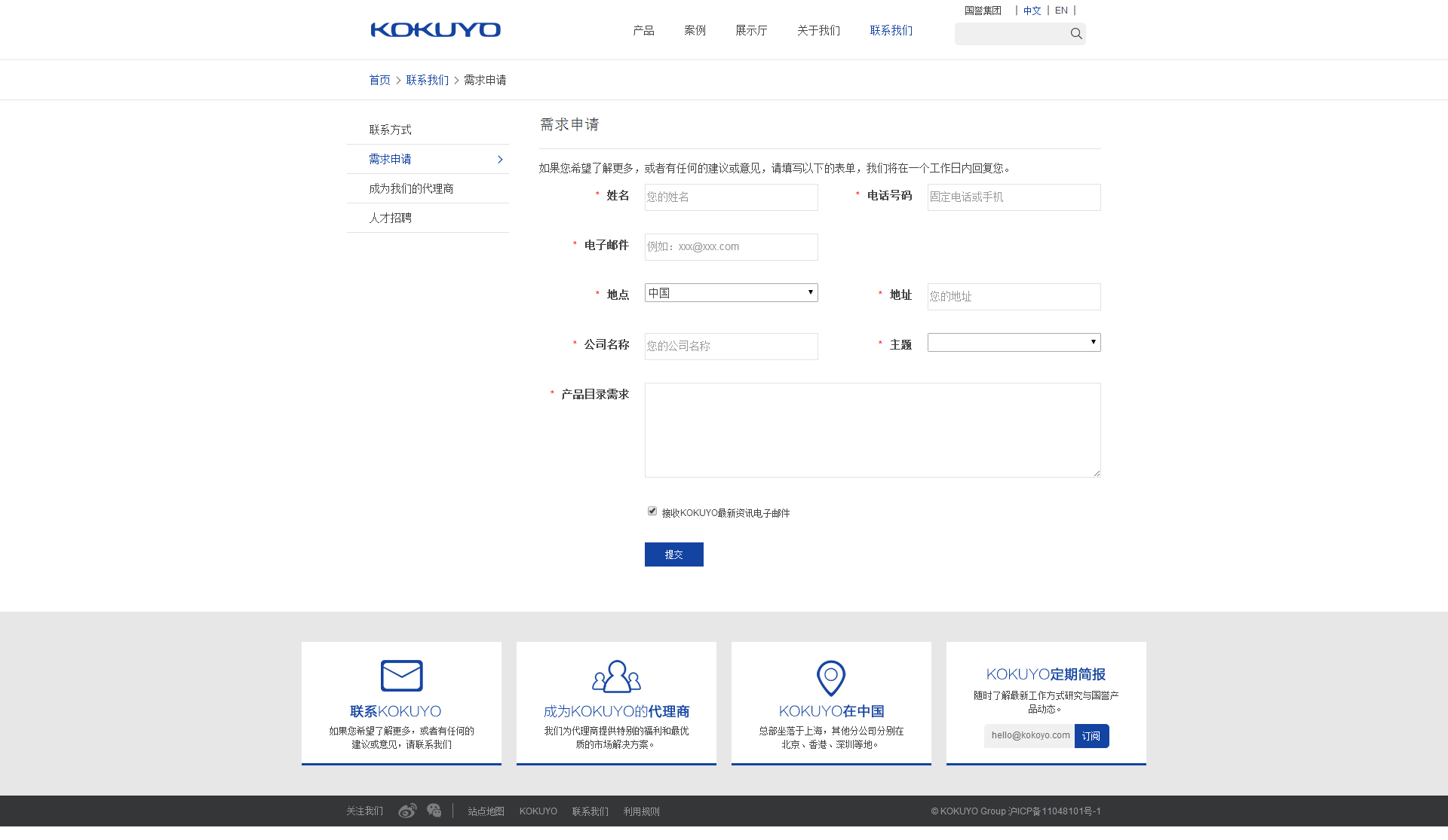The height and width of the screenshot is (840, 1448).
Task: Switch language to 中文
Action: (1032, 11)
